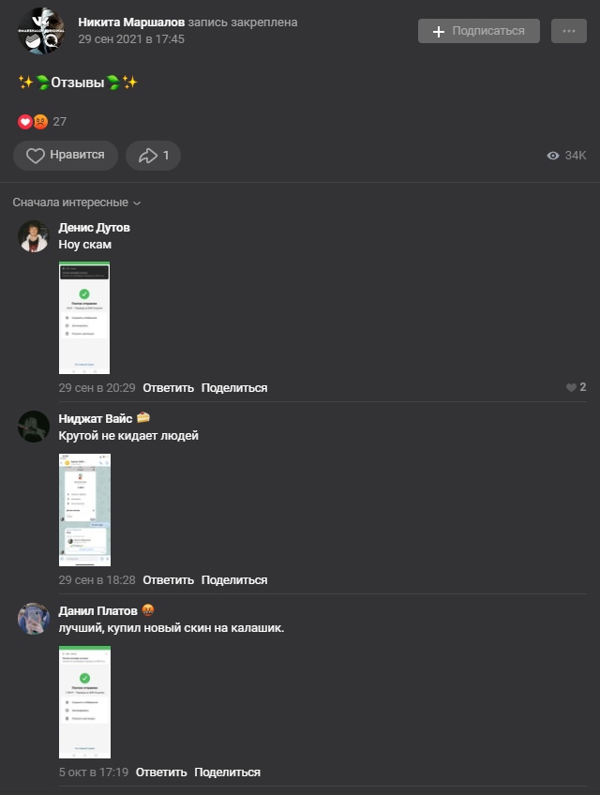The width and height of the screenshot is (600, 795).
Task: Open Данил Платов's avatar
Action: point(34,619)
